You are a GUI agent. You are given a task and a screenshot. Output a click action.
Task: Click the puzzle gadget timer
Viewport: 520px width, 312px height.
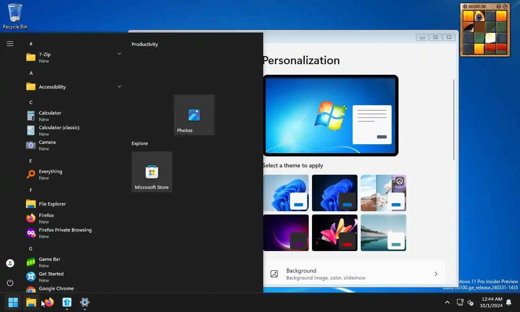pos(477,6)
